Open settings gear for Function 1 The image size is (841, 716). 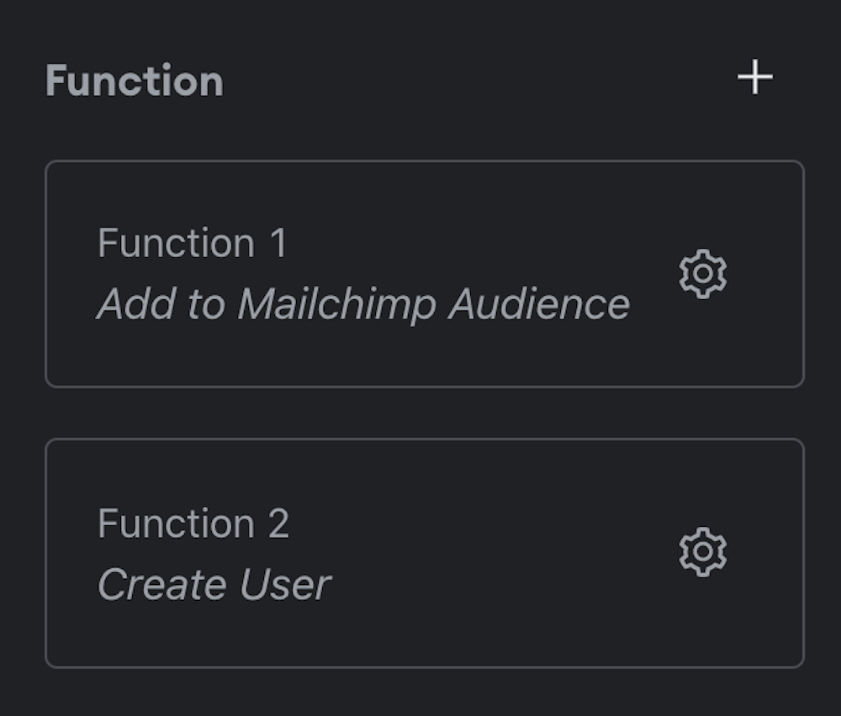click(x=703, y=274)
